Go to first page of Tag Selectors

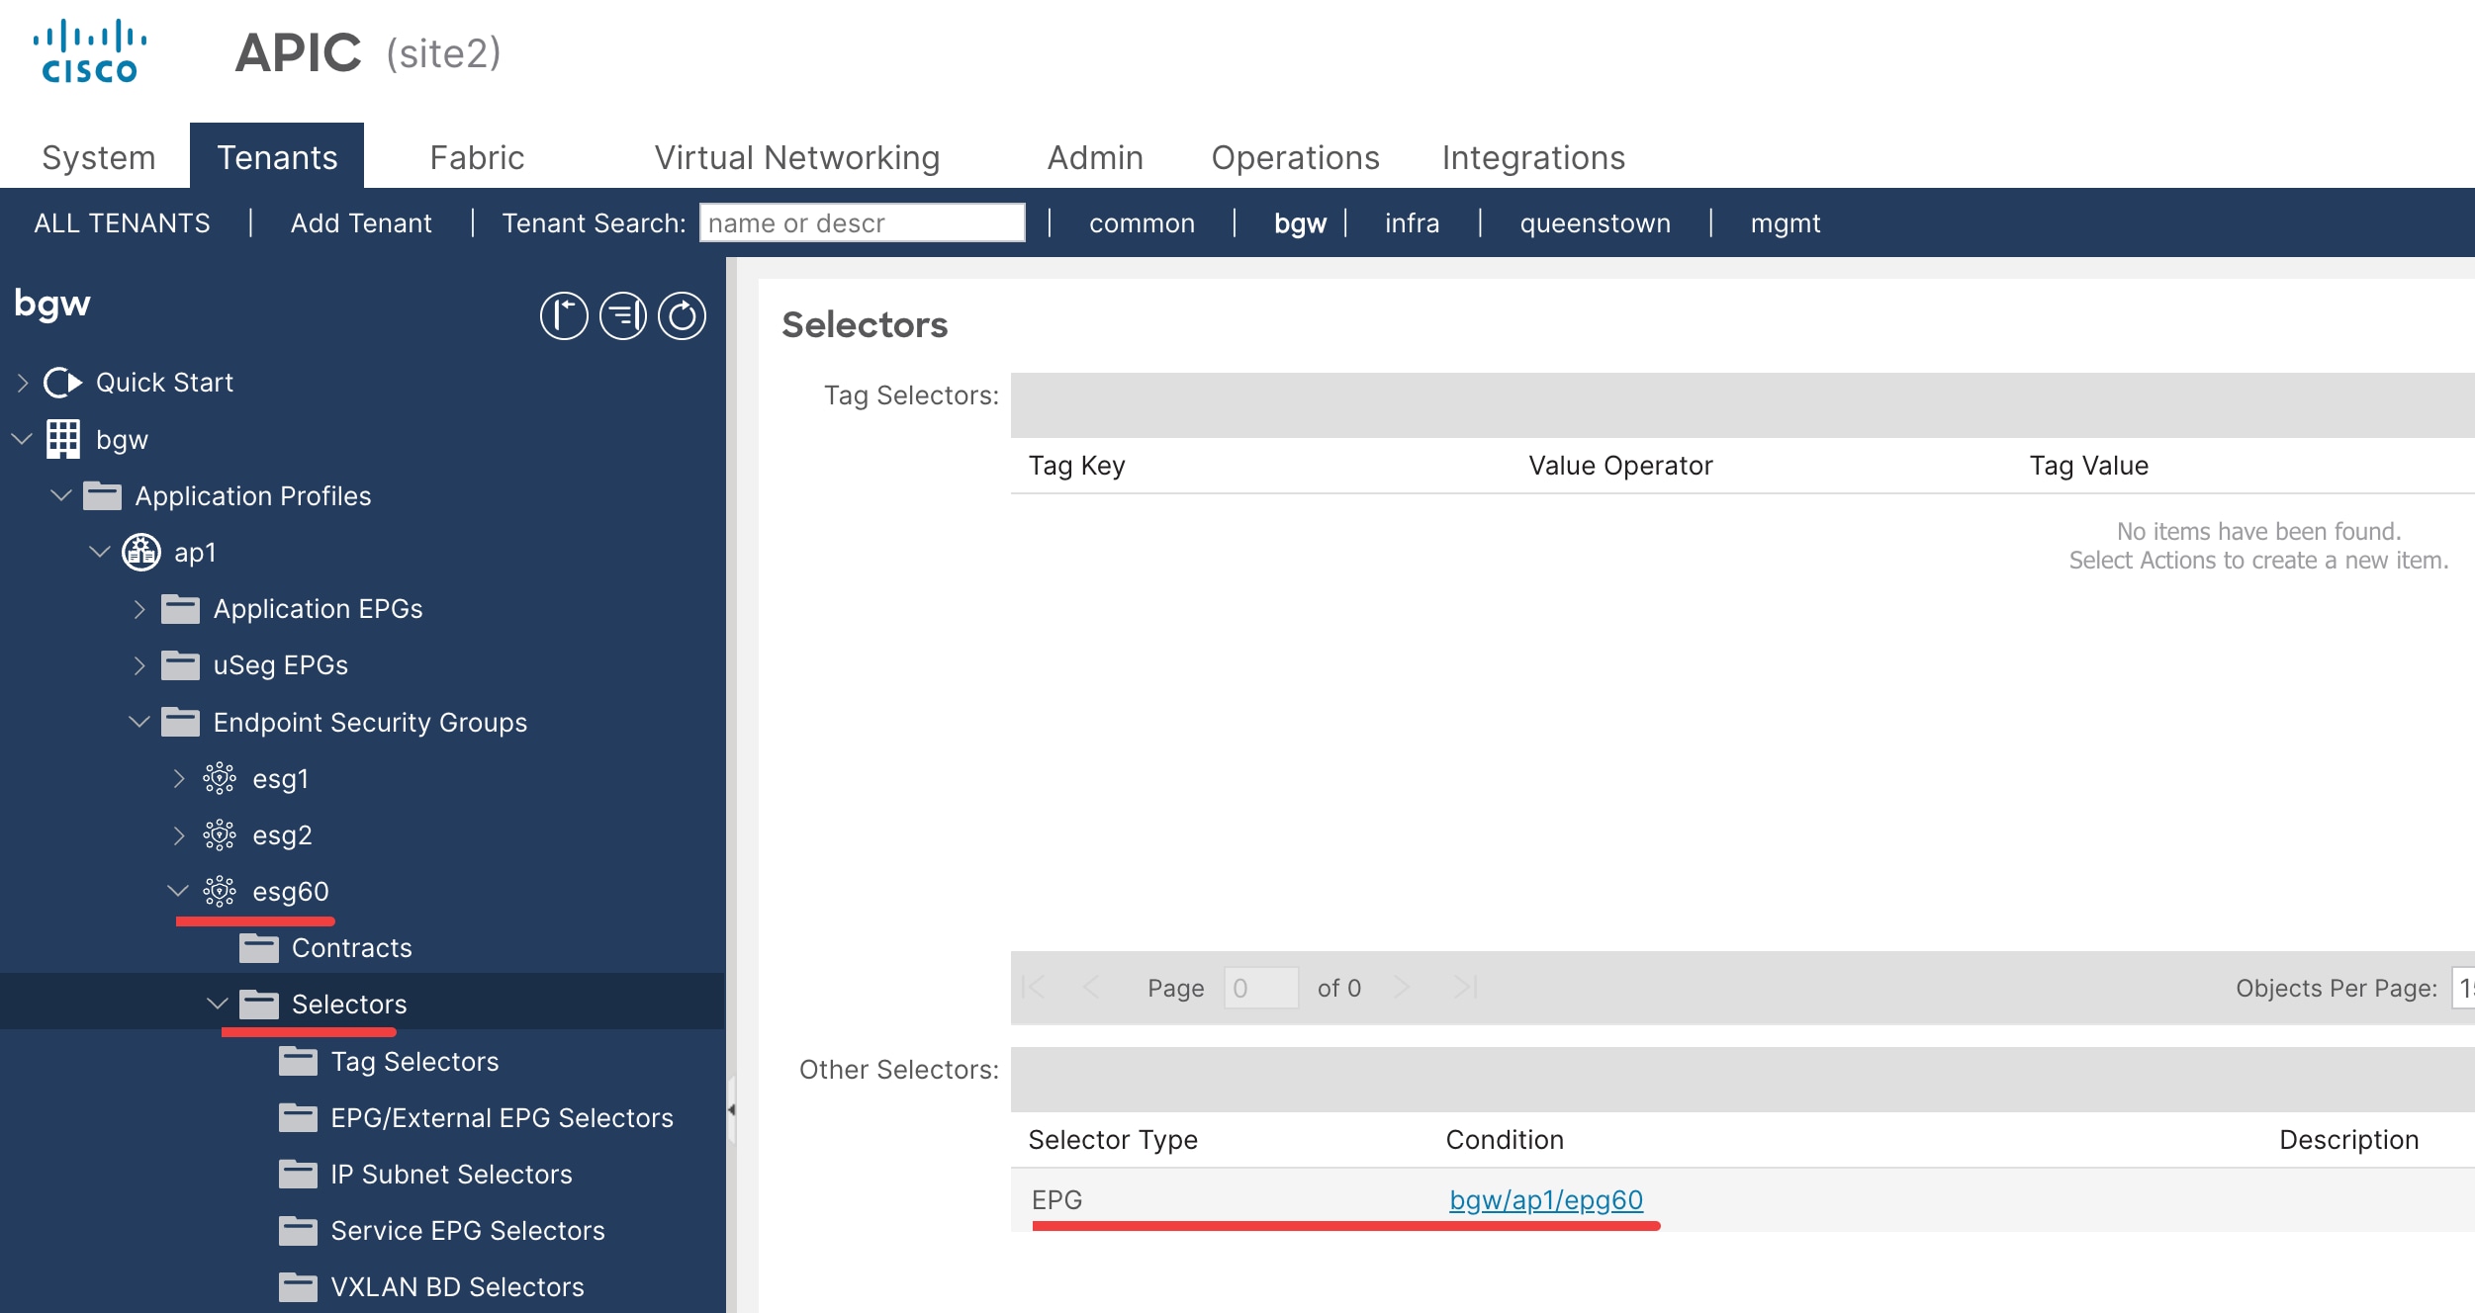pyautogui.click(x=1034, y=987)
